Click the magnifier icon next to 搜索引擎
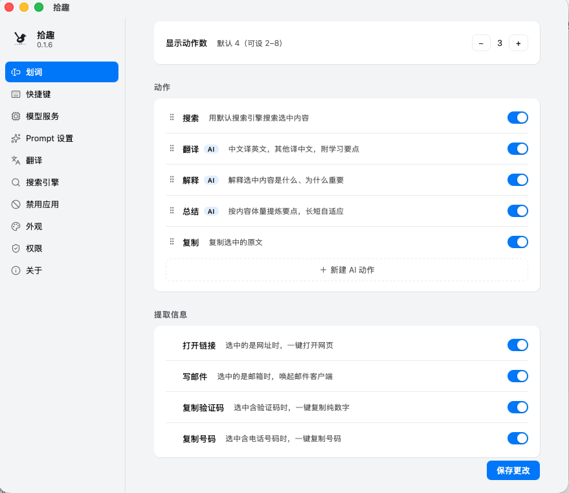569x493 pixels. click(x=16, y=182)
